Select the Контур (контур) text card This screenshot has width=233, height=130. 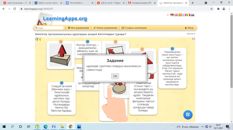click(x=87, y=49)
